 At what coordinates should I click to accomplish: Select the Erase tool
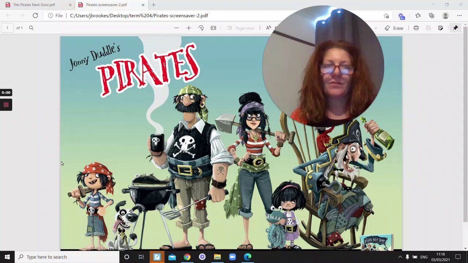(394, 28)
